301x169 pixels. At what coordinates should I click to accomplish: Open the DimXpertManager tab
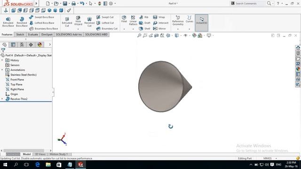(x=31, y=45)
